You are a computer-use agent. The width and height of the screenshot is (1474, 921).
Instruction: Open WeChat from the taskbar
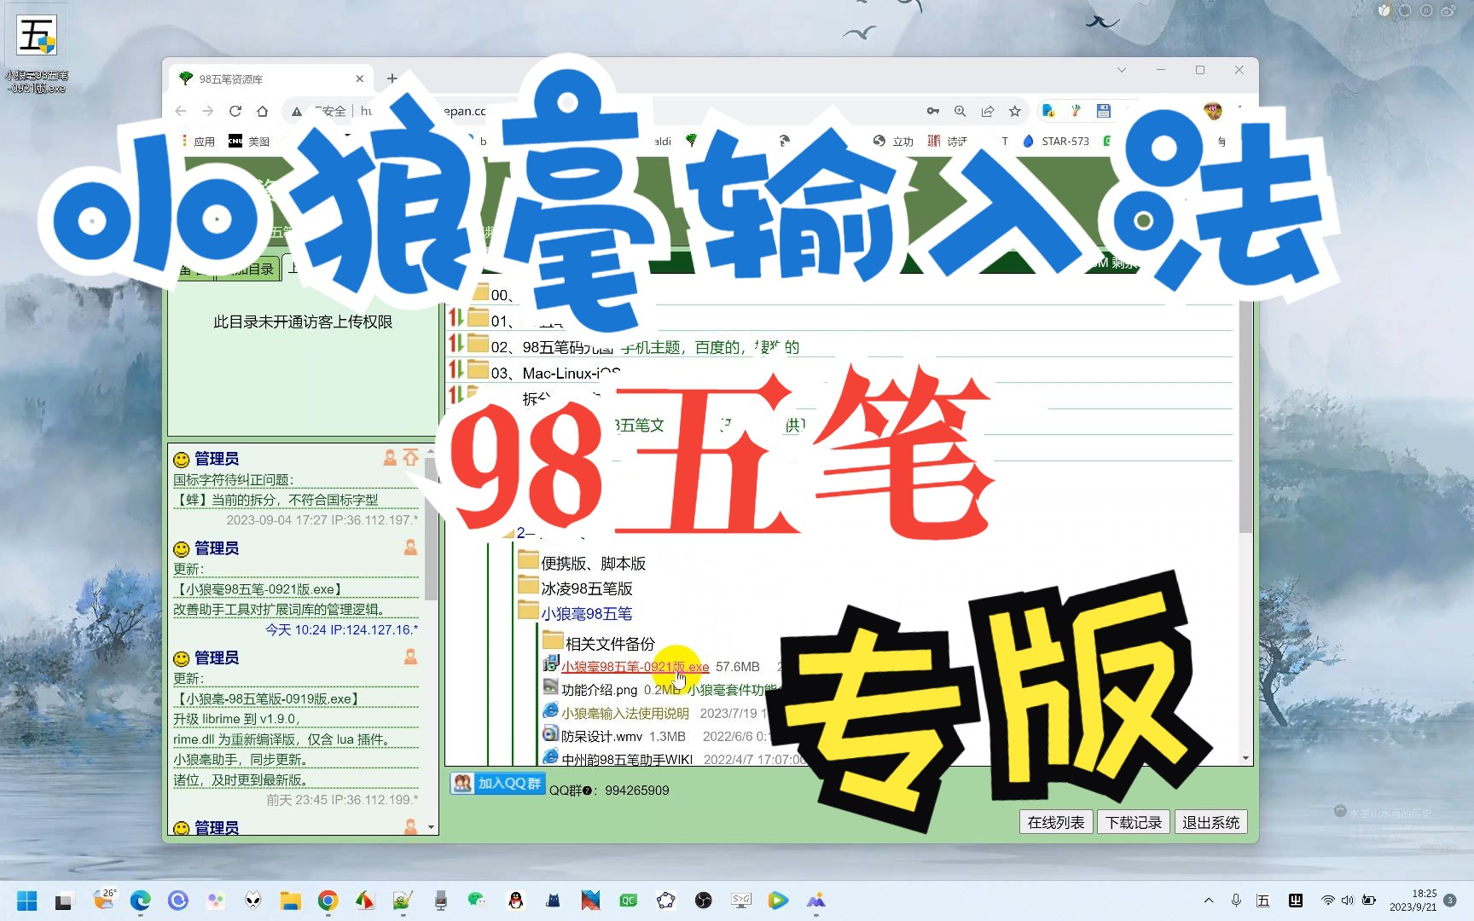(x=477, y=901)
